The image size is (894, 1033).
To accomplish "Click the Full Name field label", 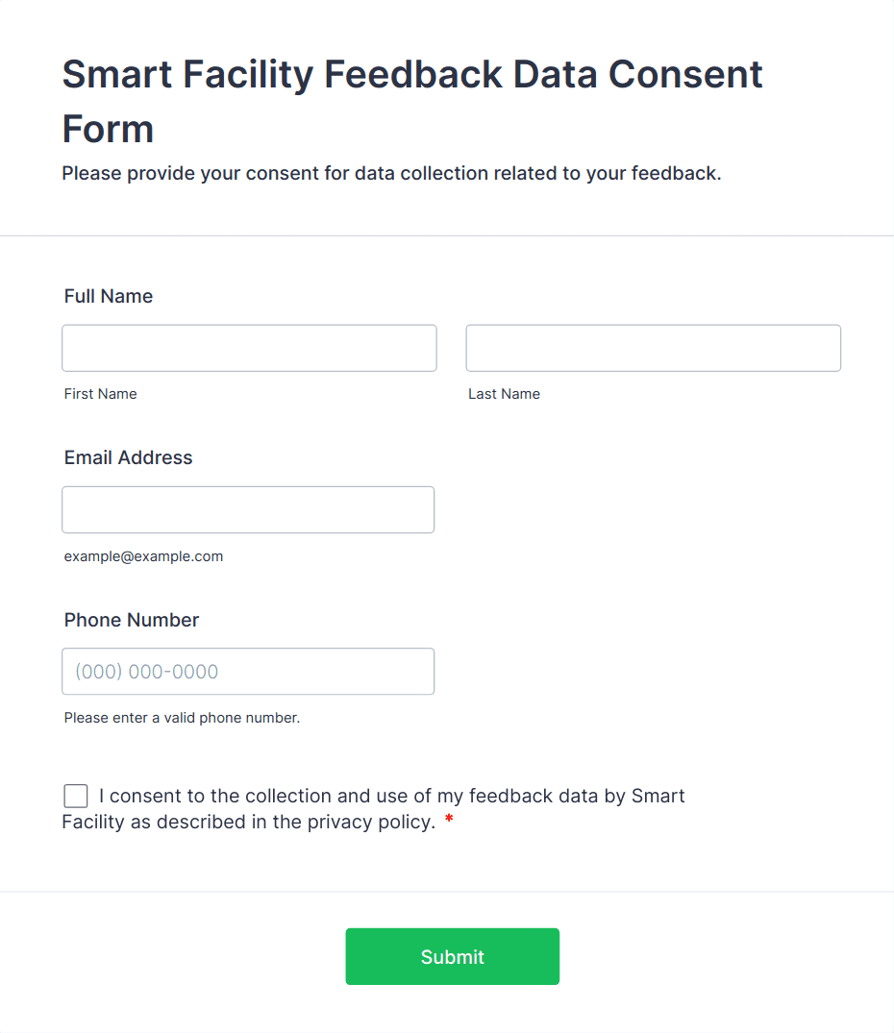I will pos(109,296).
